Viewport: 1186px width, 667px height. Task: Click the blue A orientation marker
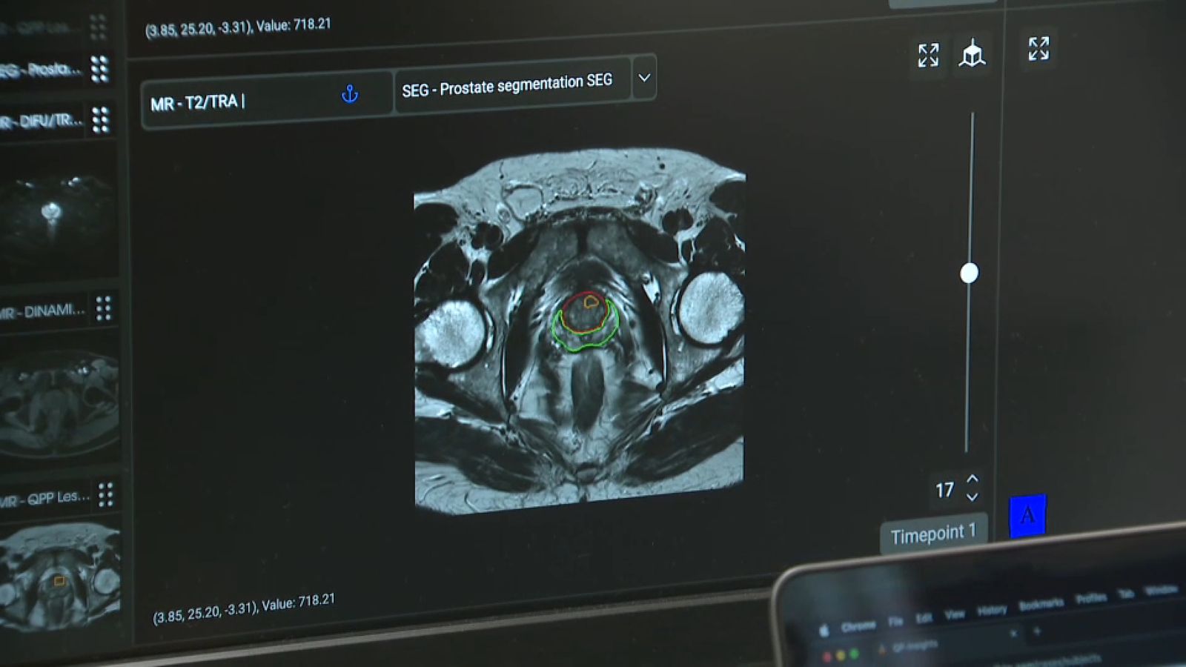[1027, 515]
